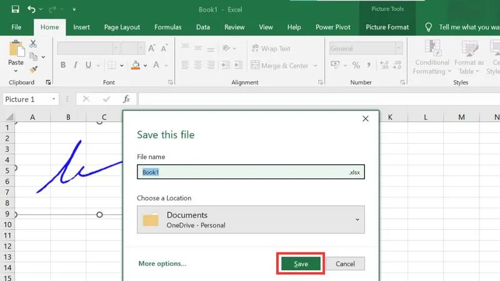Click Align Right icon
Screen dimensions: 500x281
coord(211,65)
